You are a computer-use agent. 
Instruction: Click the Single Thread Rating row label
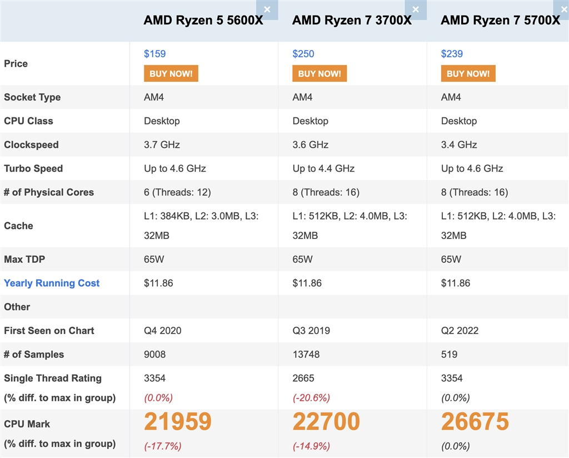click(53, 378)
